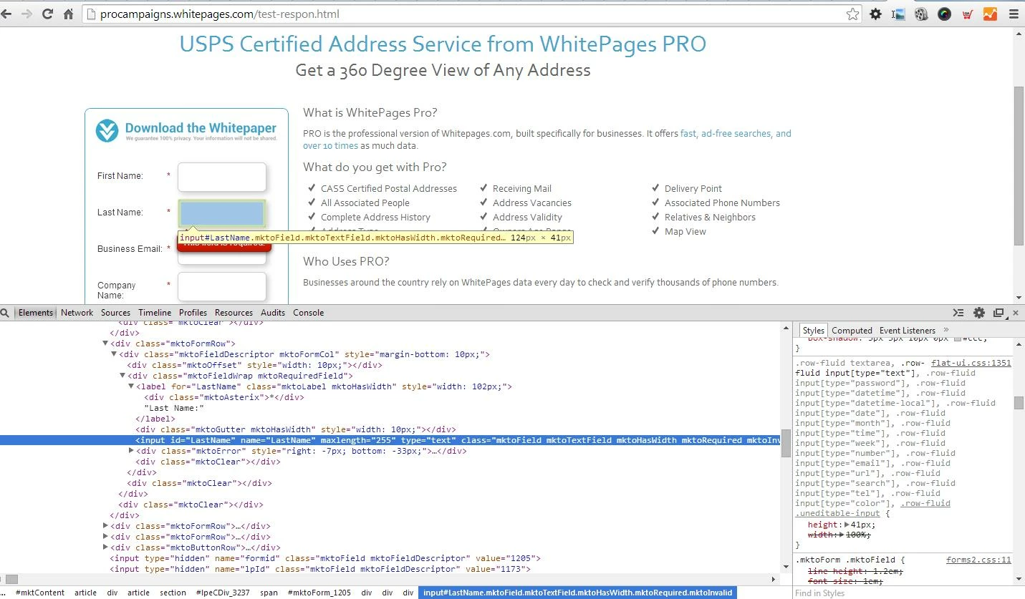
Task: Click the color lens extension icon
Action: [944, 14]
